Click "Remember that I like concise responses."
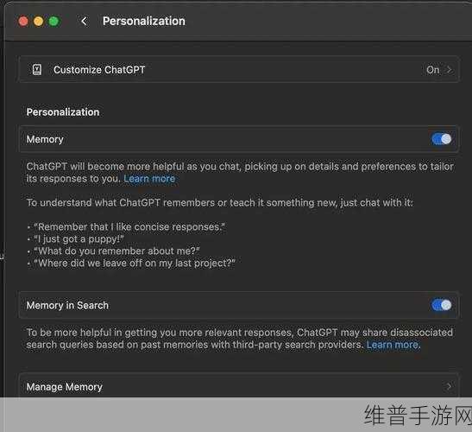Viewport: 472px width, 432px height. point(129,226)
